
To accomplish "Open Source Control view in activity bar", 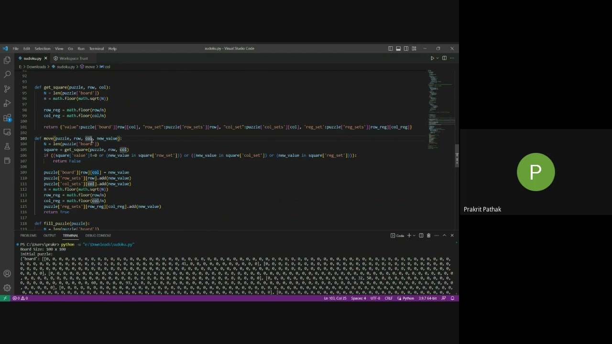I will [x=7, y=89].
